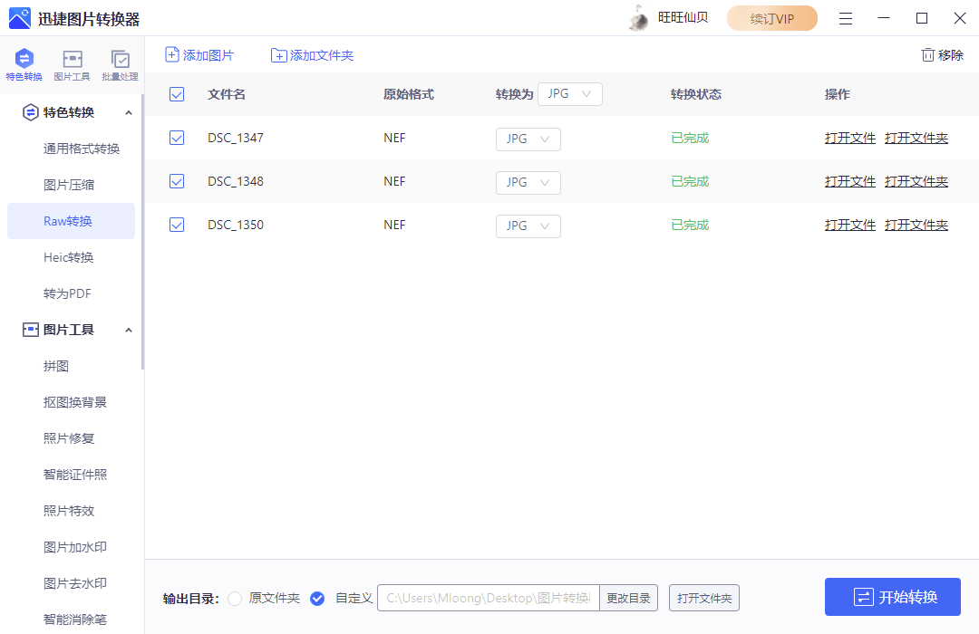Open the global 转换为 JPG format dropdown
This screenshot has height=634, width=979.
point(570,93)
